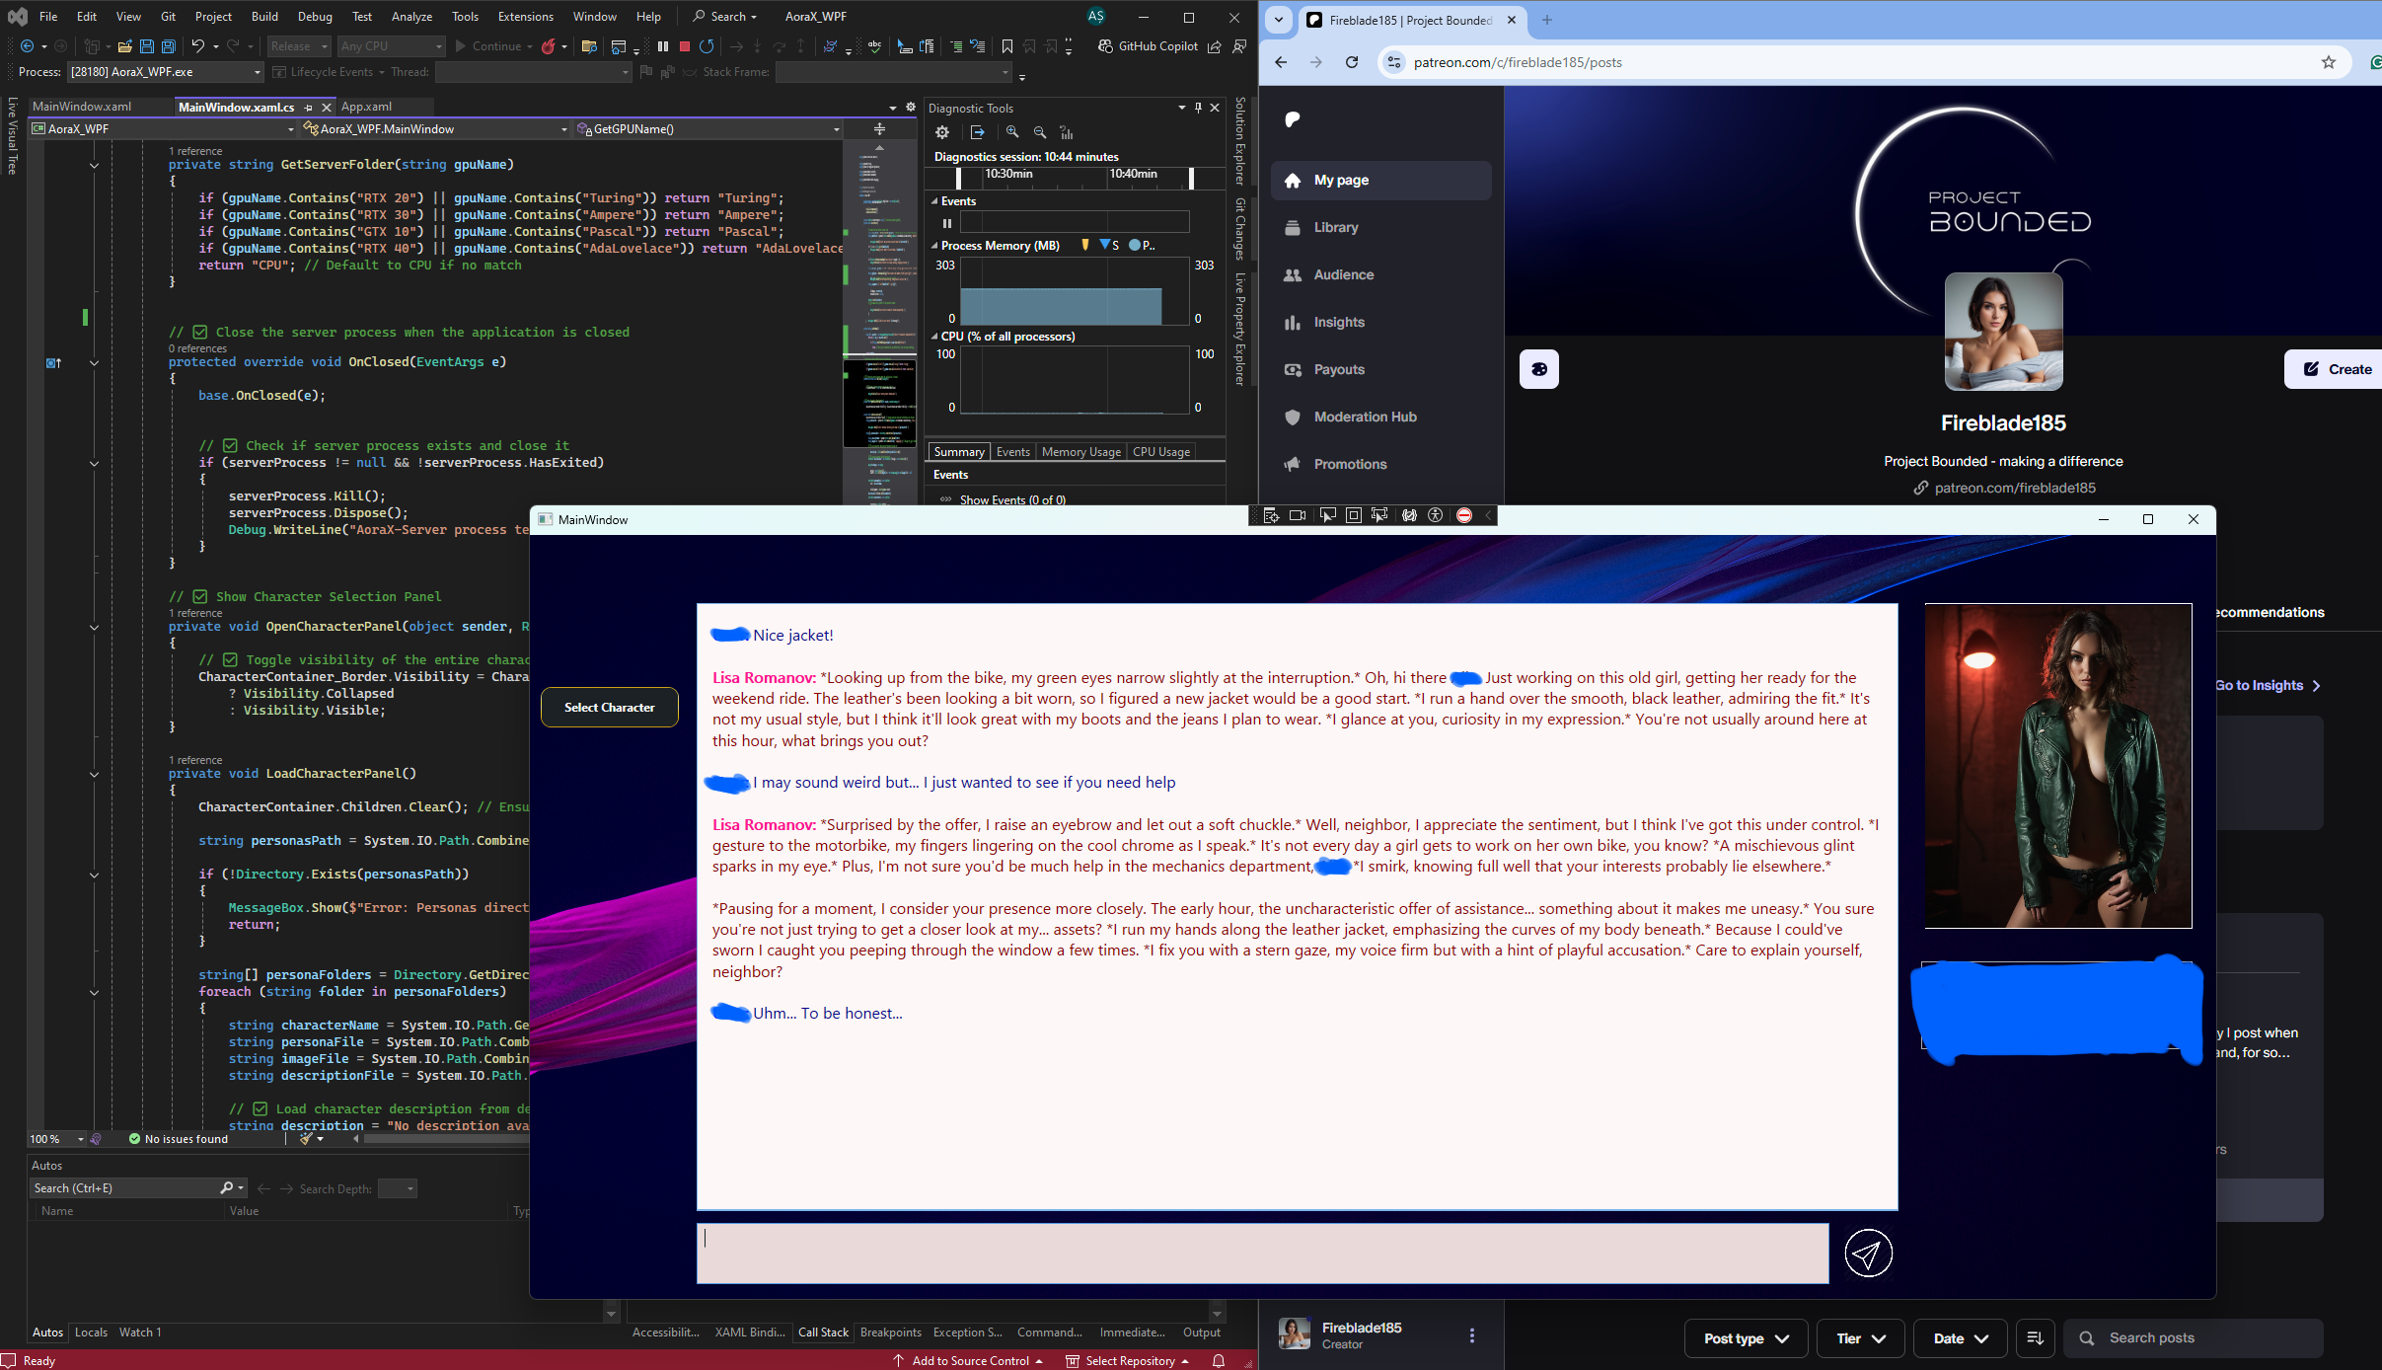Click the split editor icon above the code scrollbar

click(x=879, y=129)
